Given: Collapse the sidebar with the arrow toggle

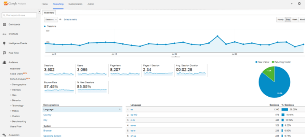Looking at the screenshot, I should [40, 12].
